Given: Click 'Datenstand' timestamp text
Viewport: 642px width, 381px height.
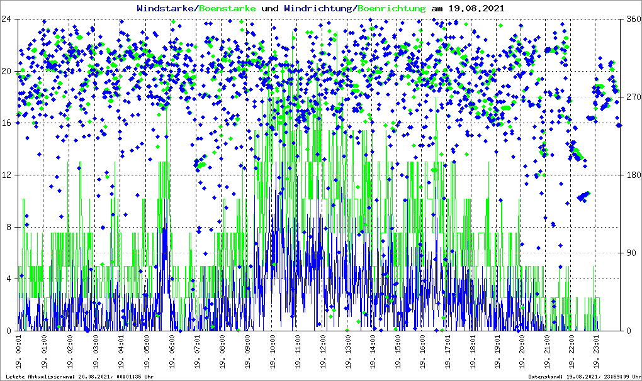Looking at the screenshot, I should point(585,377).
